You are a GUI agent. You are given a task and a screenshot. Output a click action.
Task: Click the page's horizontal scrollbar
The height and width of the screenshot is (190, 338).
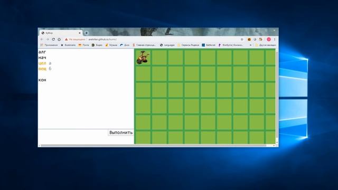click(x=154, y=146)
